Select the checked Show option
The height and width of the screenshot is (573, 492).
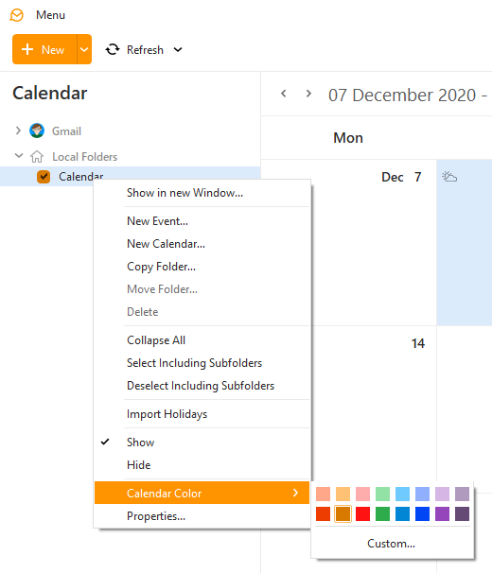point(202,443)
